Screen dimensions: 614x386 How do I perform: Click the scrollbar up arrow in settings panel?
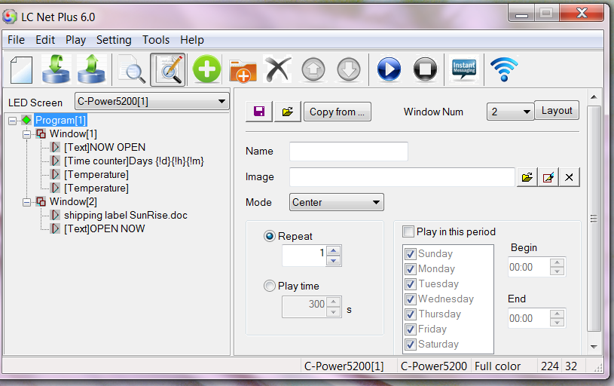click(594, 96)
